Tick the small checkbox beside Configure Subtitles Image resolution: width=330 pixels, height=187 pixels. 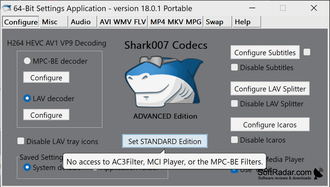[x=307, y=52]
